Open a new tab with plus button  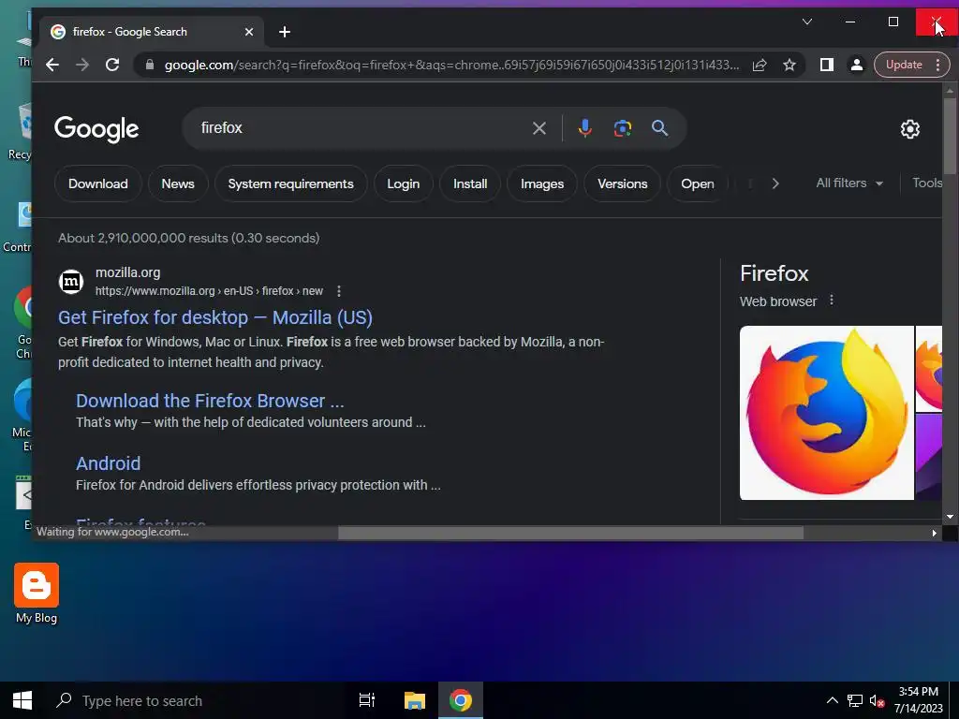tap(285, 32)
